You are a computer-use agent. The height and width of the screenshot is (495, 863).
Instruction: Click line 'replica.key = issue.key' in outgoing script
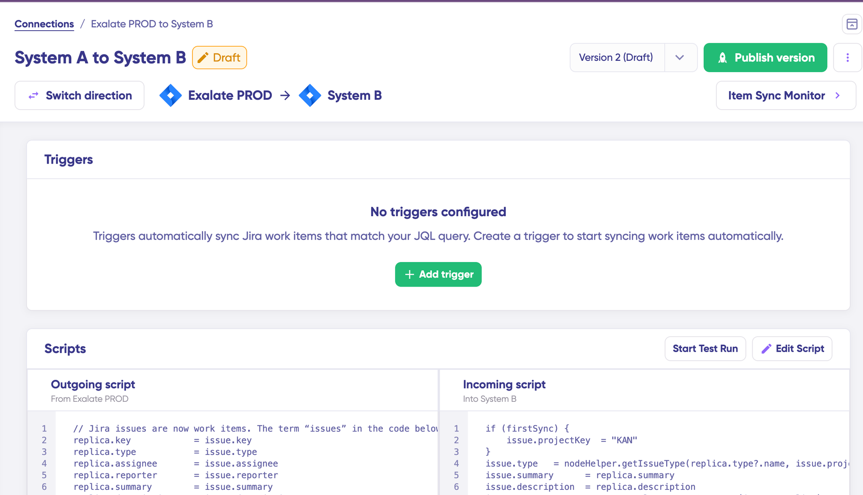[x=163, y=440]
